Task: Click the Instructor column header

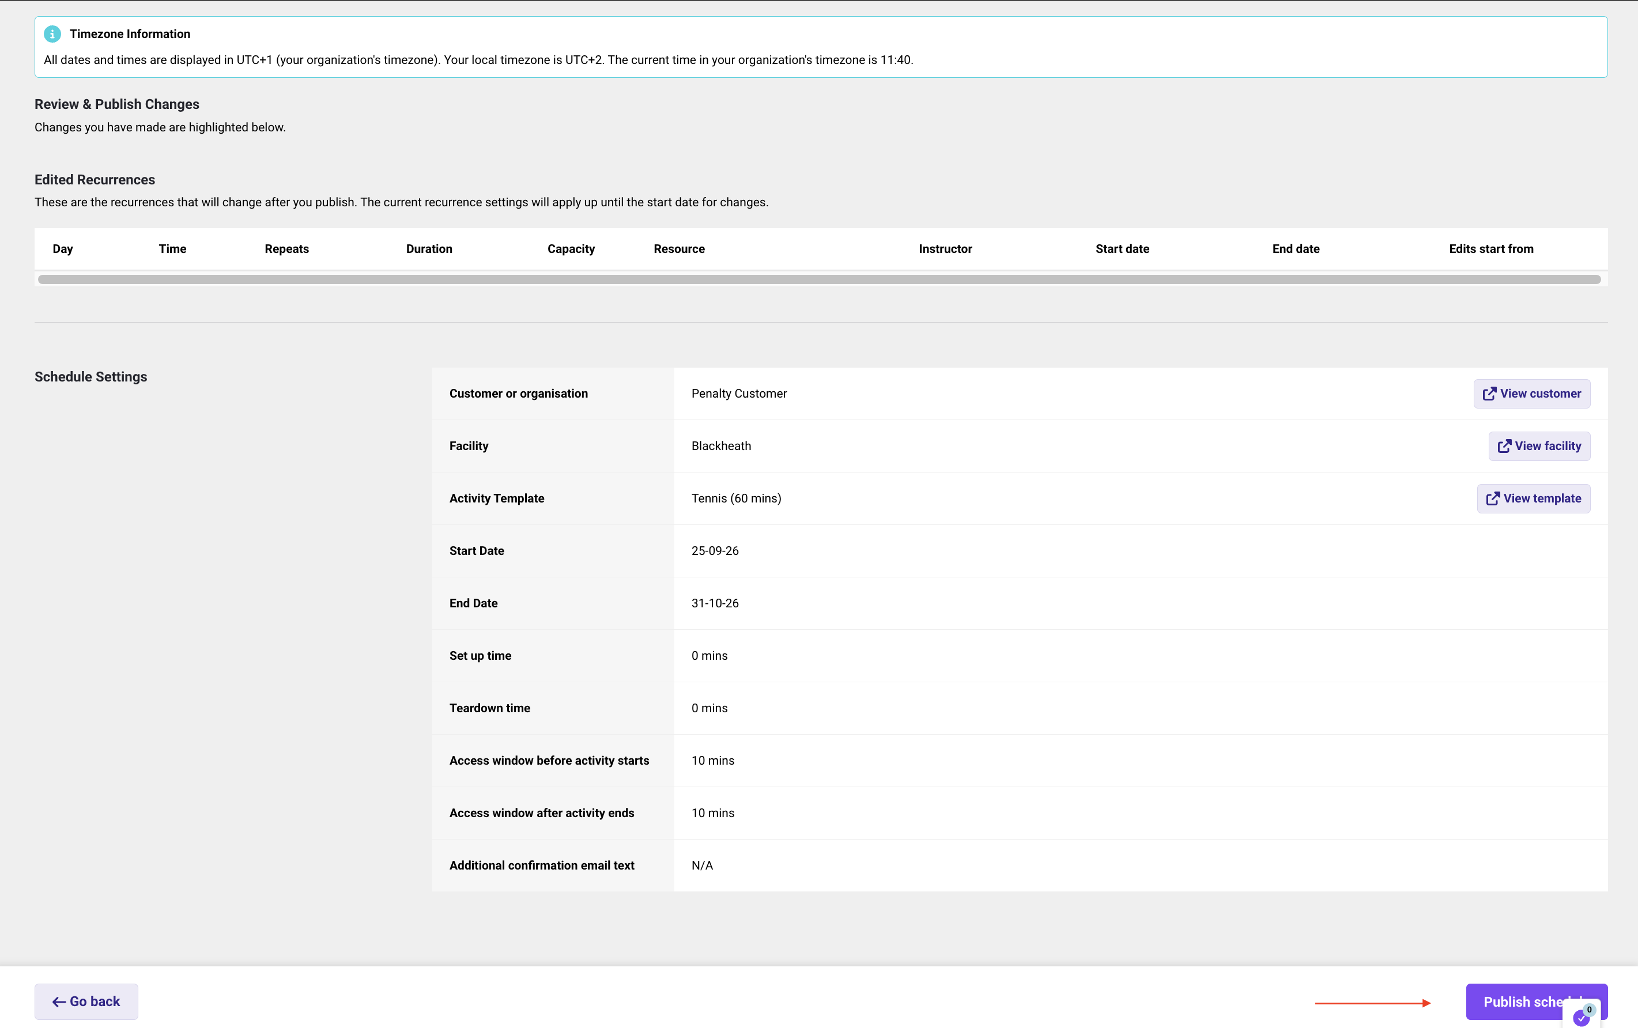Action: tap(945, 249)
